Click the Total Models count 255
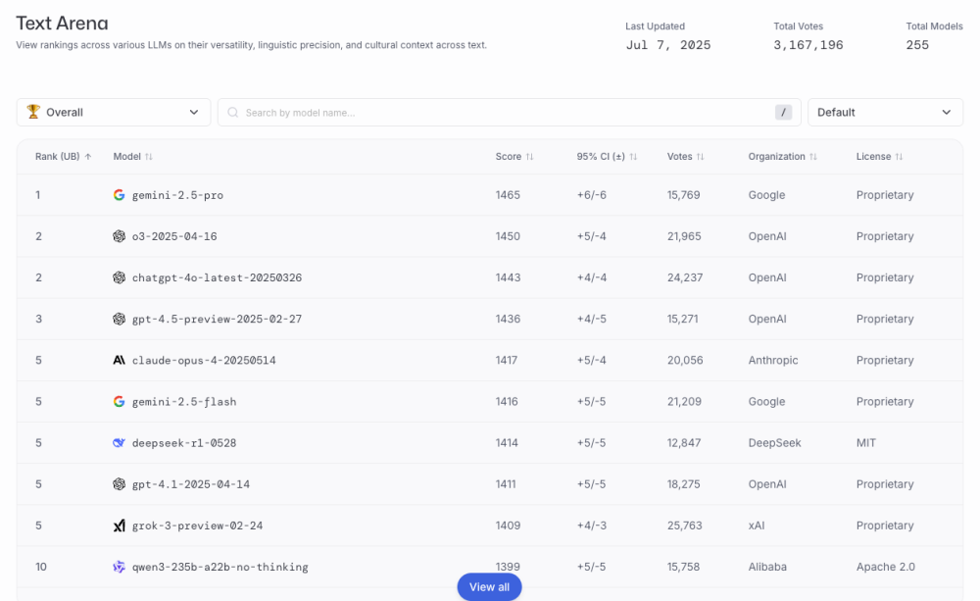Viewport: 980px width, 601px height. click(917, 45)
